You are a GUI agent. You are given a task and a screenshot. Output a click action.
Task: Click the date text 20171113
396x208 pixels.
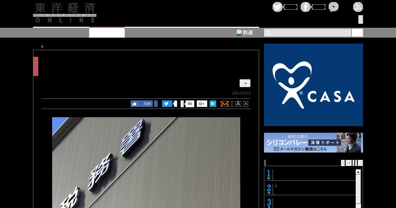[241, 93]
